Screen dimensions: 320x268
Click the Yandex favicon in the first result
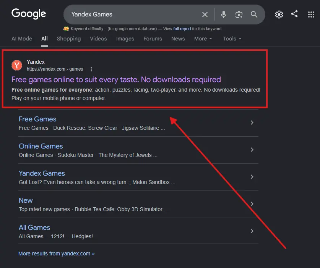coord(17,65)
